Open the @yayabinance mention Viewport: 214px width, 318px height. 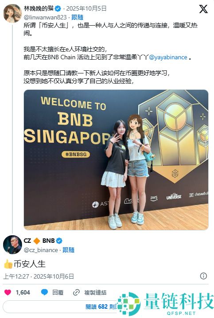pos(168,57)
